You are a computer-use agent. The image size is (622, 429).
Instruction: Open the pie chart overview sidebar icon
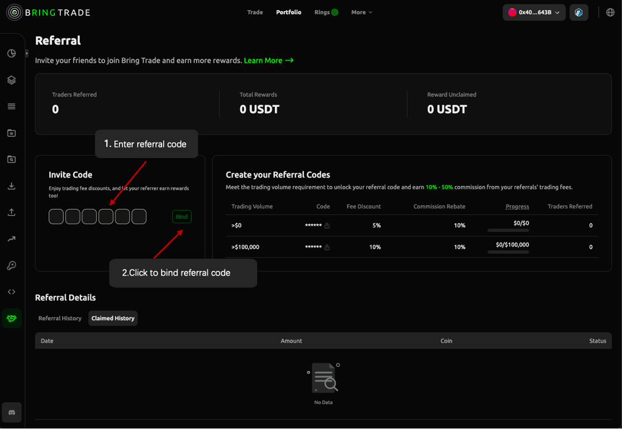coord(12,53)
